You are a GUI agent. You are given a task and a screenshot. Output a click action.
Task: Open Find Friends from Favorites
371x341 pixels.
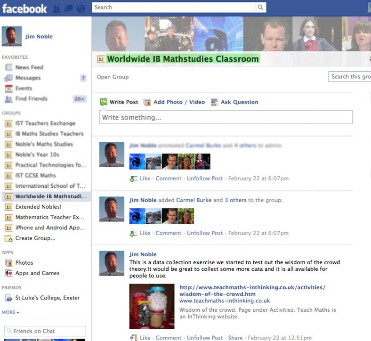32,99
